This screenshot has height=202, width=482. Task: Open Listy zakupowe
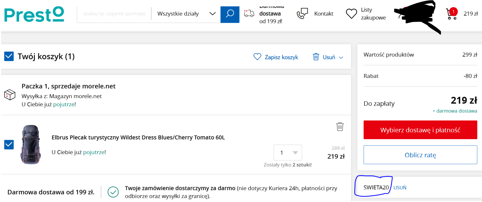(373, 14)
